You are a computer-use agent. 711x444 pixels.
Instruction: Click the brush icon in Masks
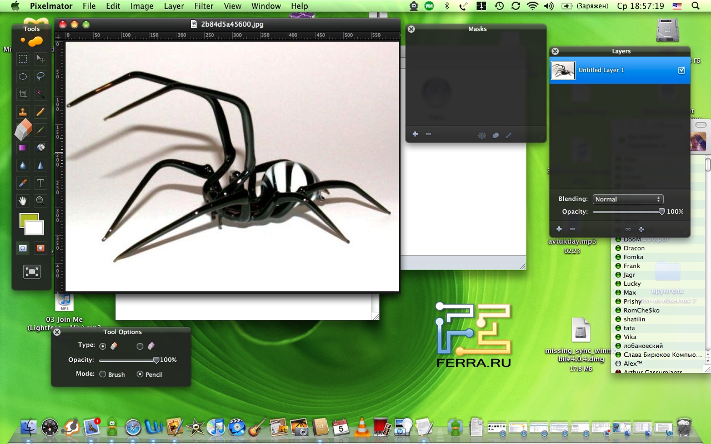click(508, 135)
